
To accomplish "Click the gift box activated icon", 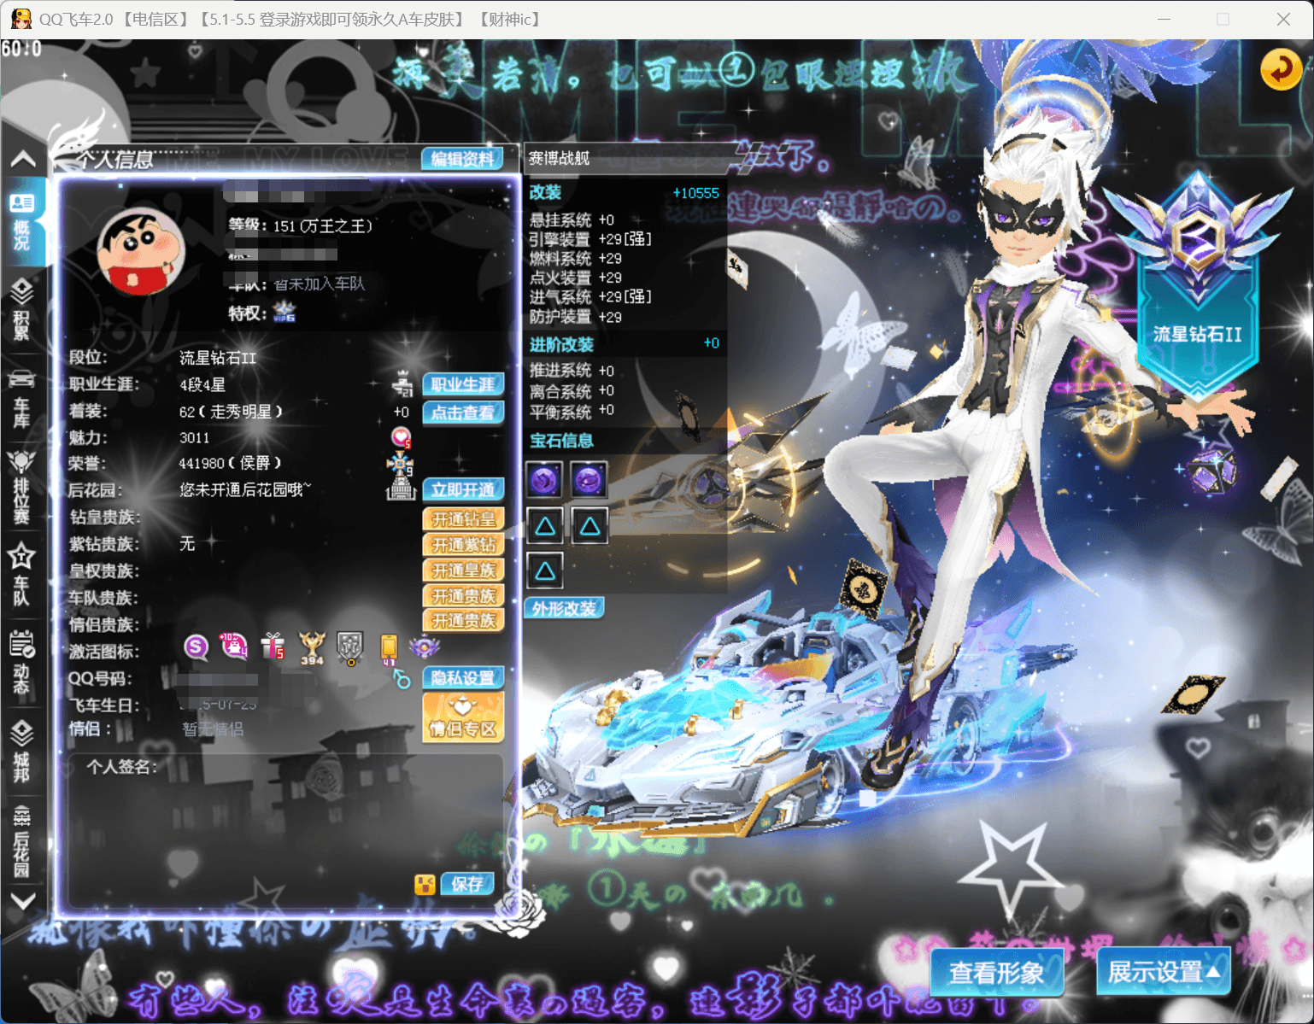I will (273, 647).
